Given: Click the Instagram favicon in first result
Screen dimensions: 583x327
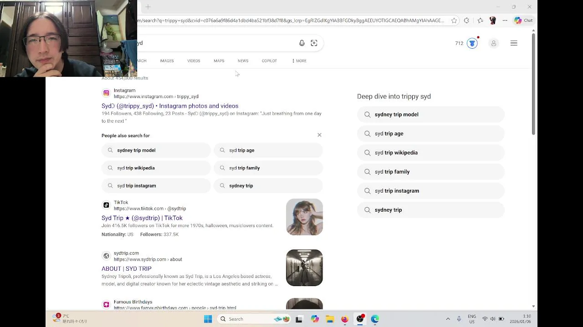Looking at the screenshot, I should click(x=106, y=93).
